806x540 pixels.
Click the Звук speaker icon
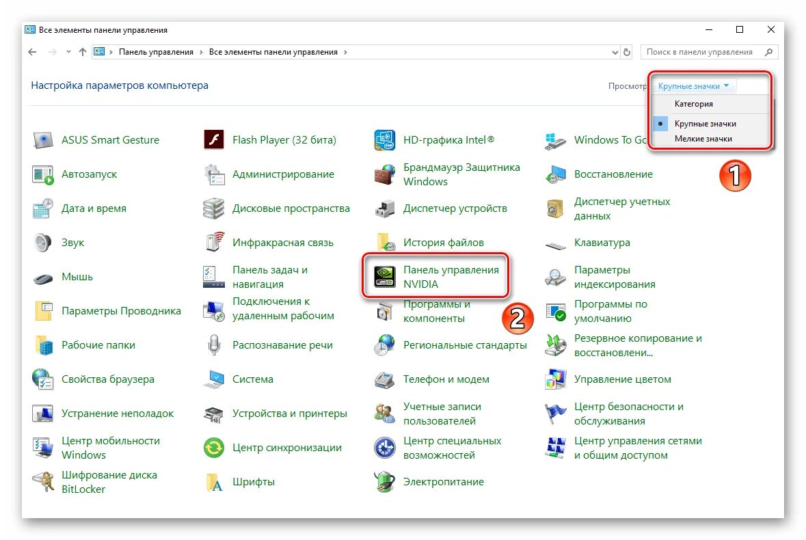point(43,243)
